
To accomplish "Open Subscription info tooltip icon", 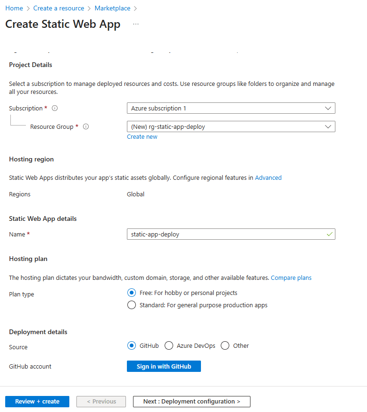I will coord(55,108).
